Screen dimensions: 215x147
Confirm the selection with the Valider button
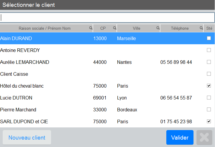click(x=180, y=137)
